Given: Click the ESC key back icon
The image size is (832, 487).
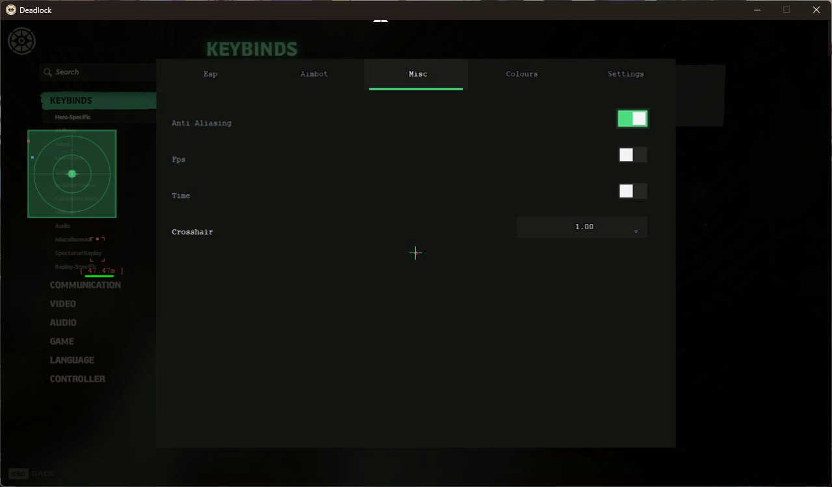Looking at the screenshot, I should 18,473.
